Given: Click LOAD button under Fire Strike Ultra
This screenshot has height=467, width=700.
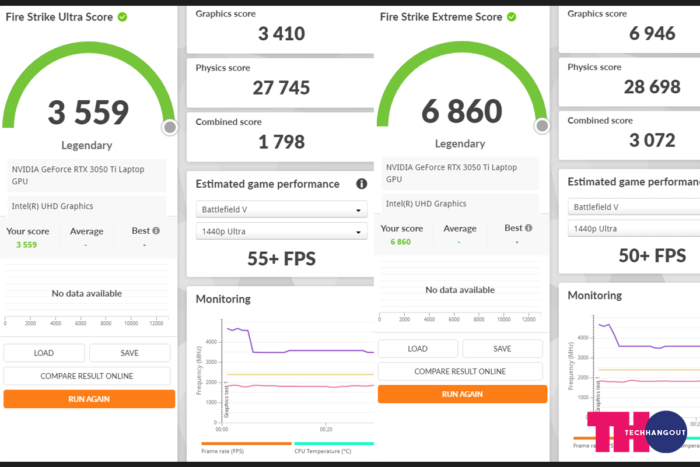Looking at the screenshot, I should pyautogui.click(x=44, y=353).
